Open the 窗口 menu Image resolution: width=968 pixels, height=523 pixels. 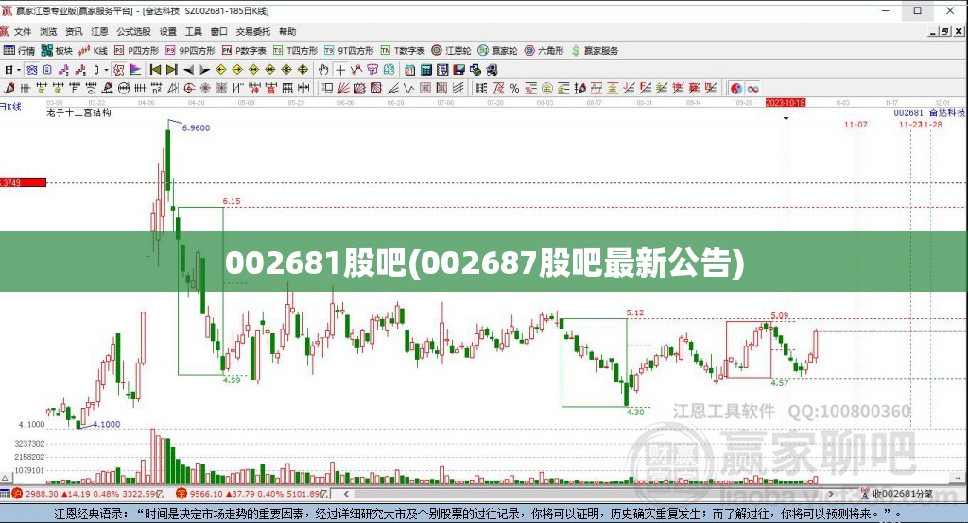tap(218, 31)
